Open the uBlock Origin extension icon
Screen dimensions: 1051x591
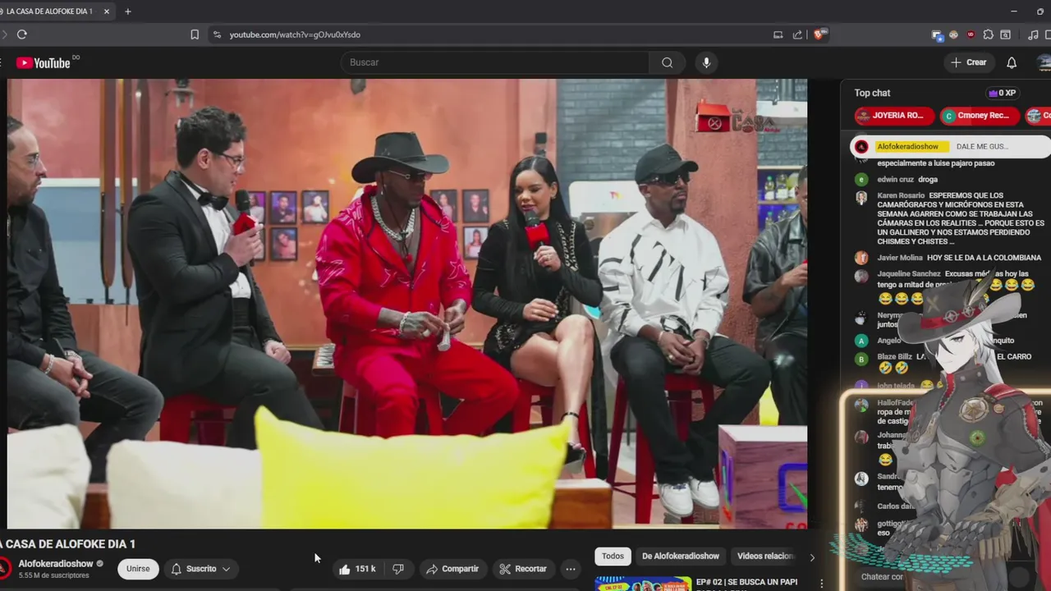971,34
